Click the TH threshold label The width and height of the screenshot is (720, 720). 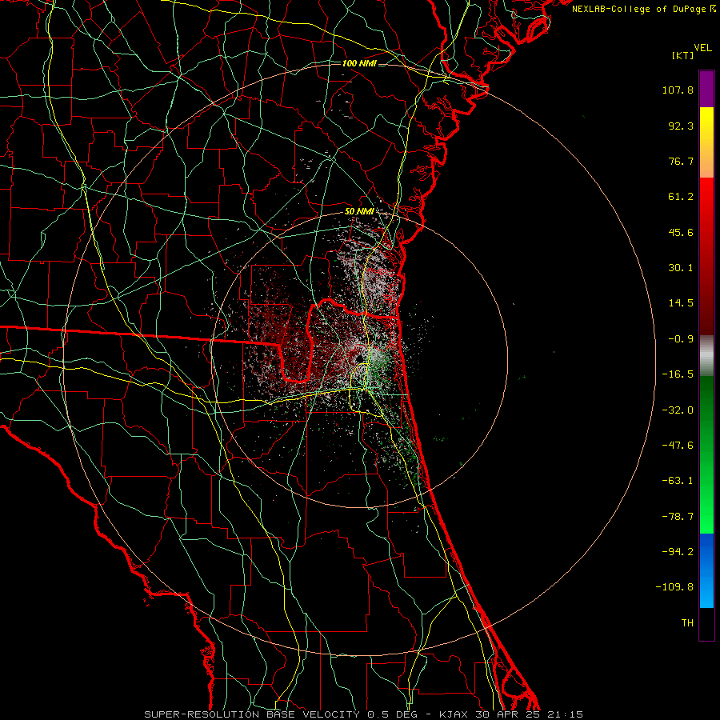pyautogui.click(x=687, y=623)
